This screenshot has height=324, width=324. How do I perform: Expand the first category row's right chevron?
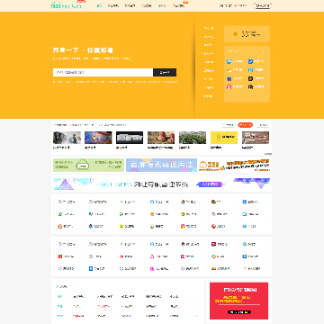click(197, 296)
